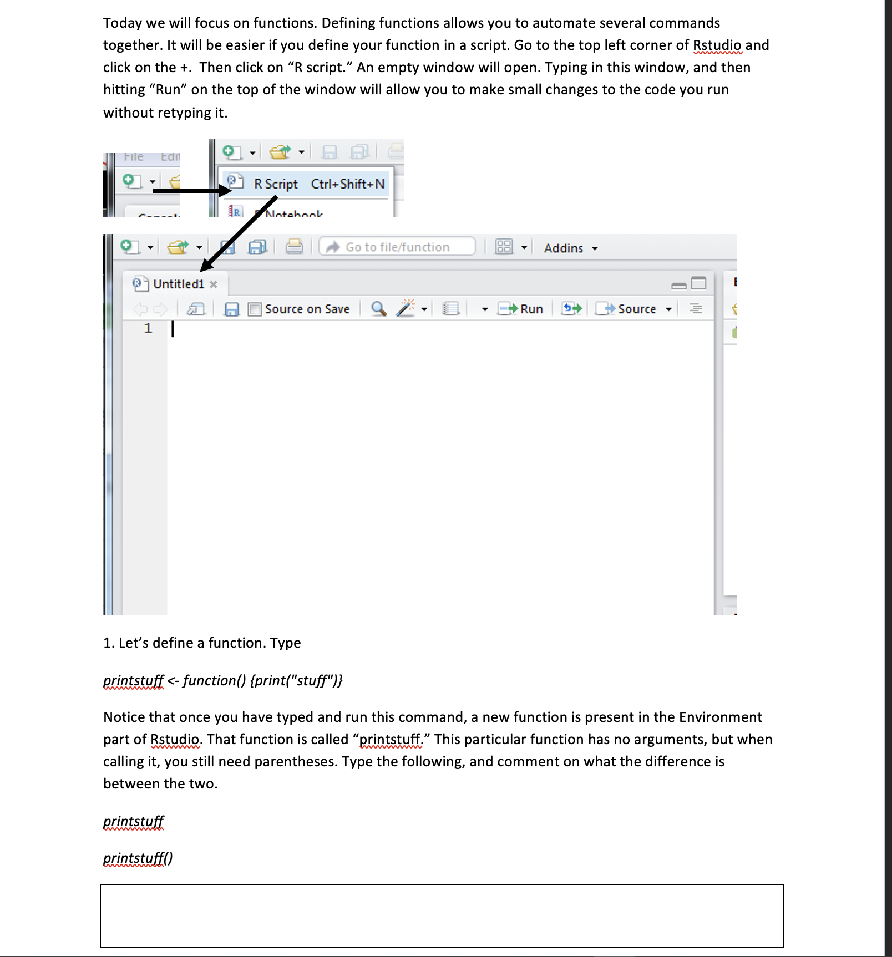The width and height of the screenshot is (892, 957).
Task: Select the Find/Replace magnifying glass icon
Action: (378, 309)
